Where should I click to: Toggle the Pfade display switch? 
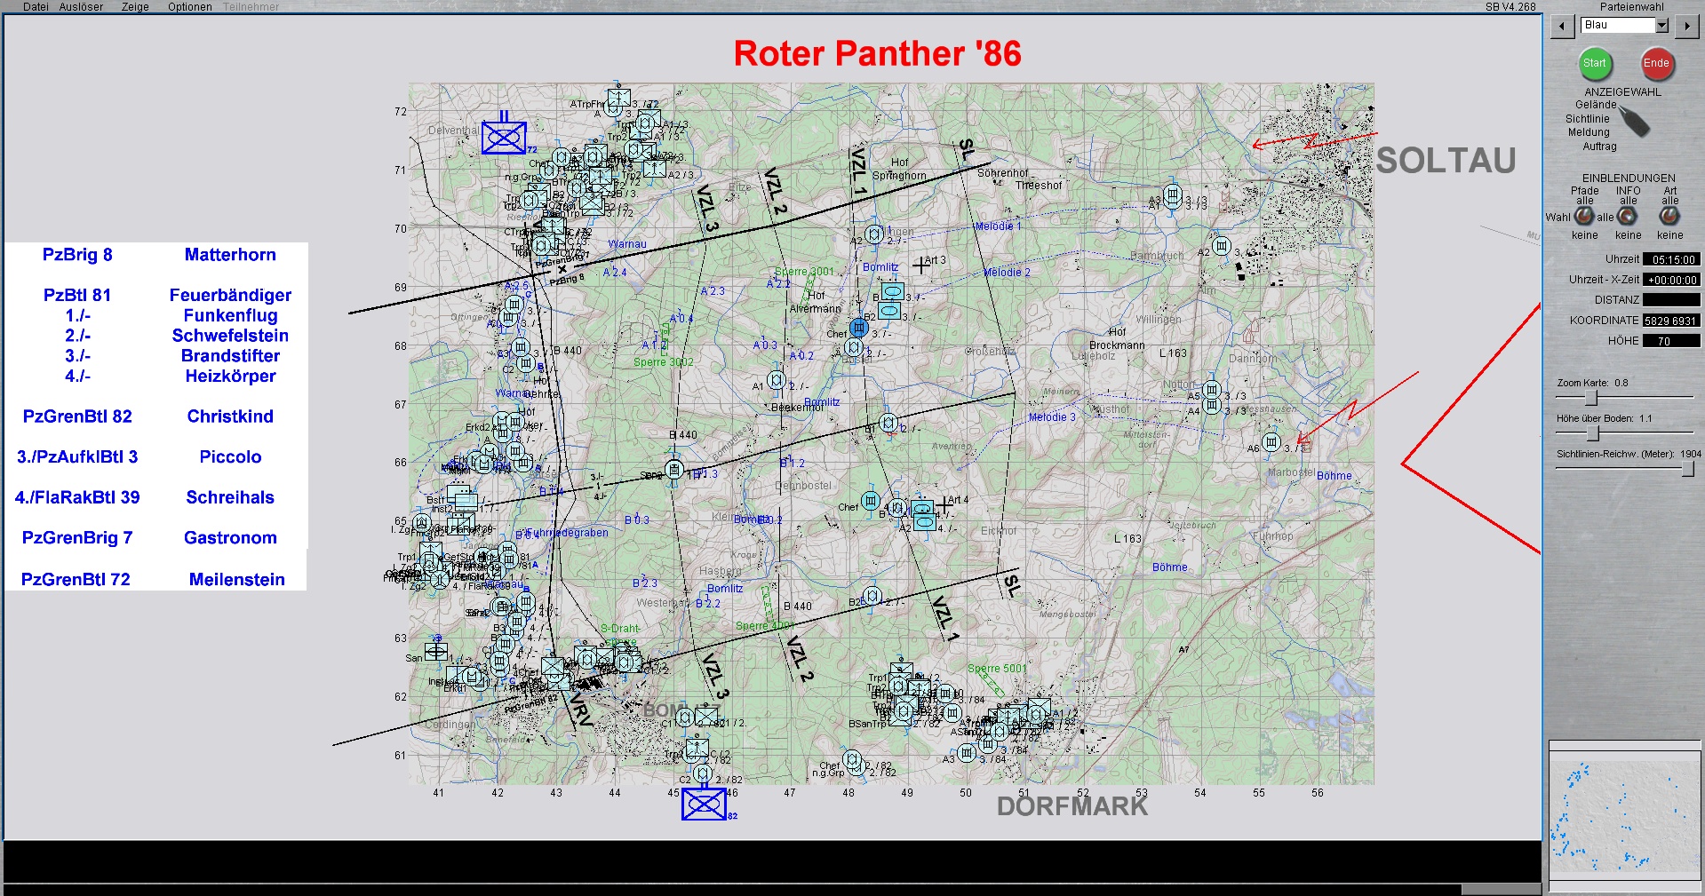tap(1584, 216)
